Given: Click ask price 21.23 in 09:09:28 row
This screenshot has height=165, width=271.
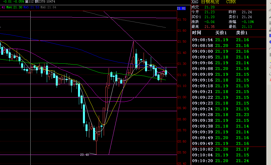Looking at the screenshot, I should pos(242,115).
